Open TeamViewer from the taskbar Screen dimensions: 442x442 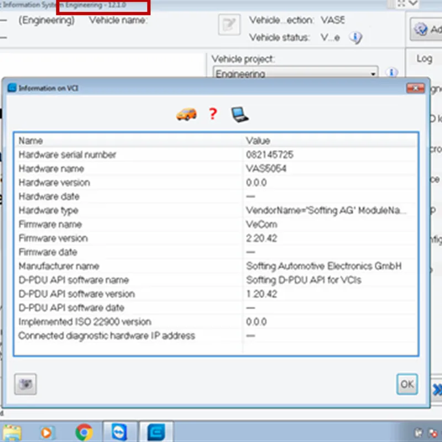click(119, 432)
